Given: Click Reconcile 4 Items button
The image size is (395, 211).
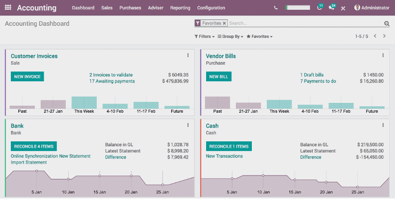Looking at the screenshot, I should point(34,146).
